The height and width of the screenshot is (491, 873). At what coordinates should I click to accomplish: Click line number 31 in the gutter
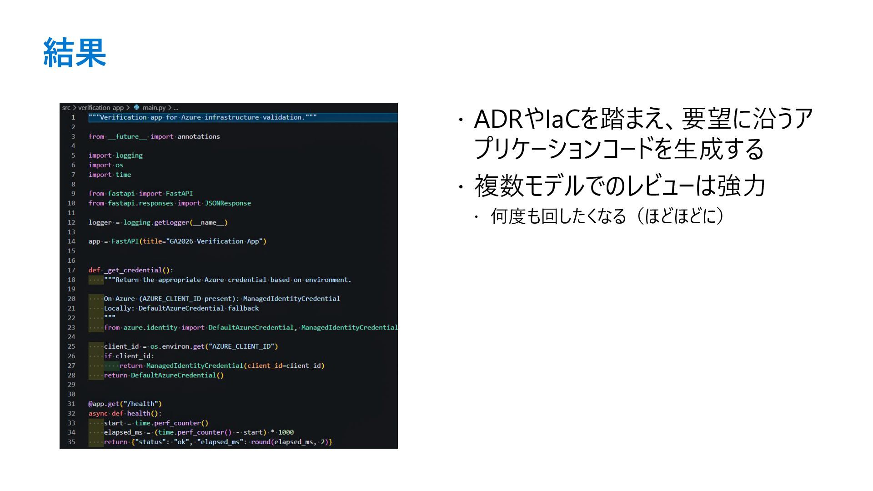[x=71, y=404]
